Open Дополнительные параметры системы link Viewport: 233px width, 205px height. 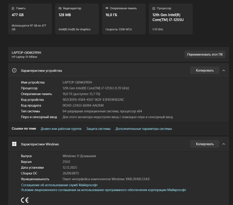point(144,129)
